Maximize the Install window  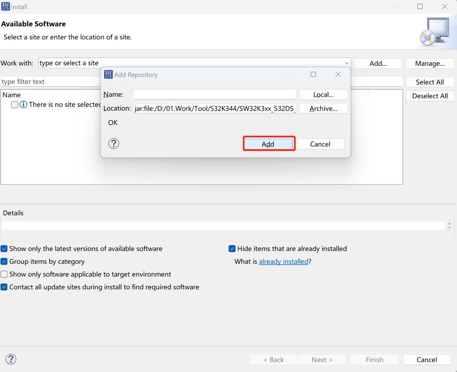point(420,6)
